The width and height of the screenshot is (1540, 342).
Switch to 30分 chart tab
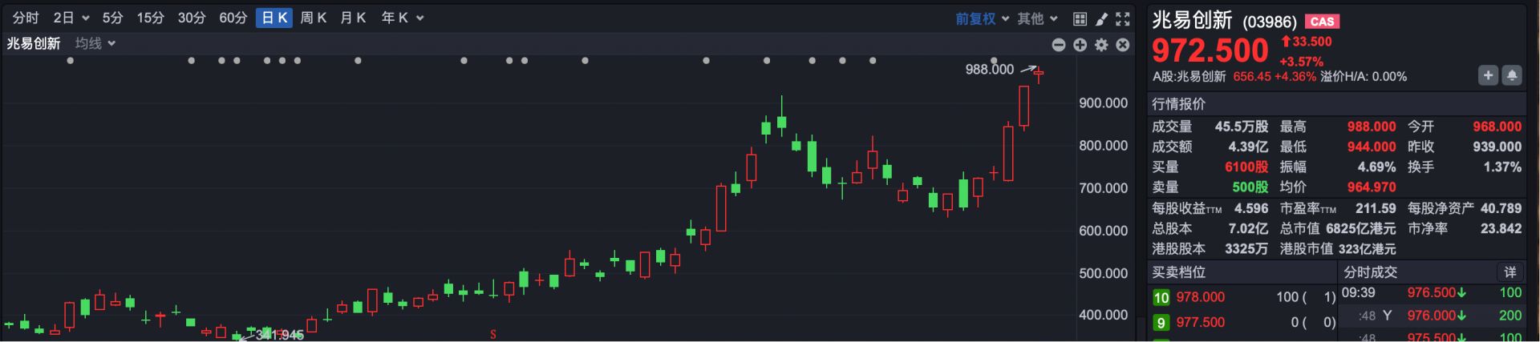point(192,18)
